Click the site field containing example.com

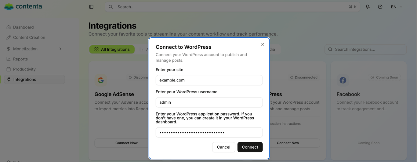point(209,80)
